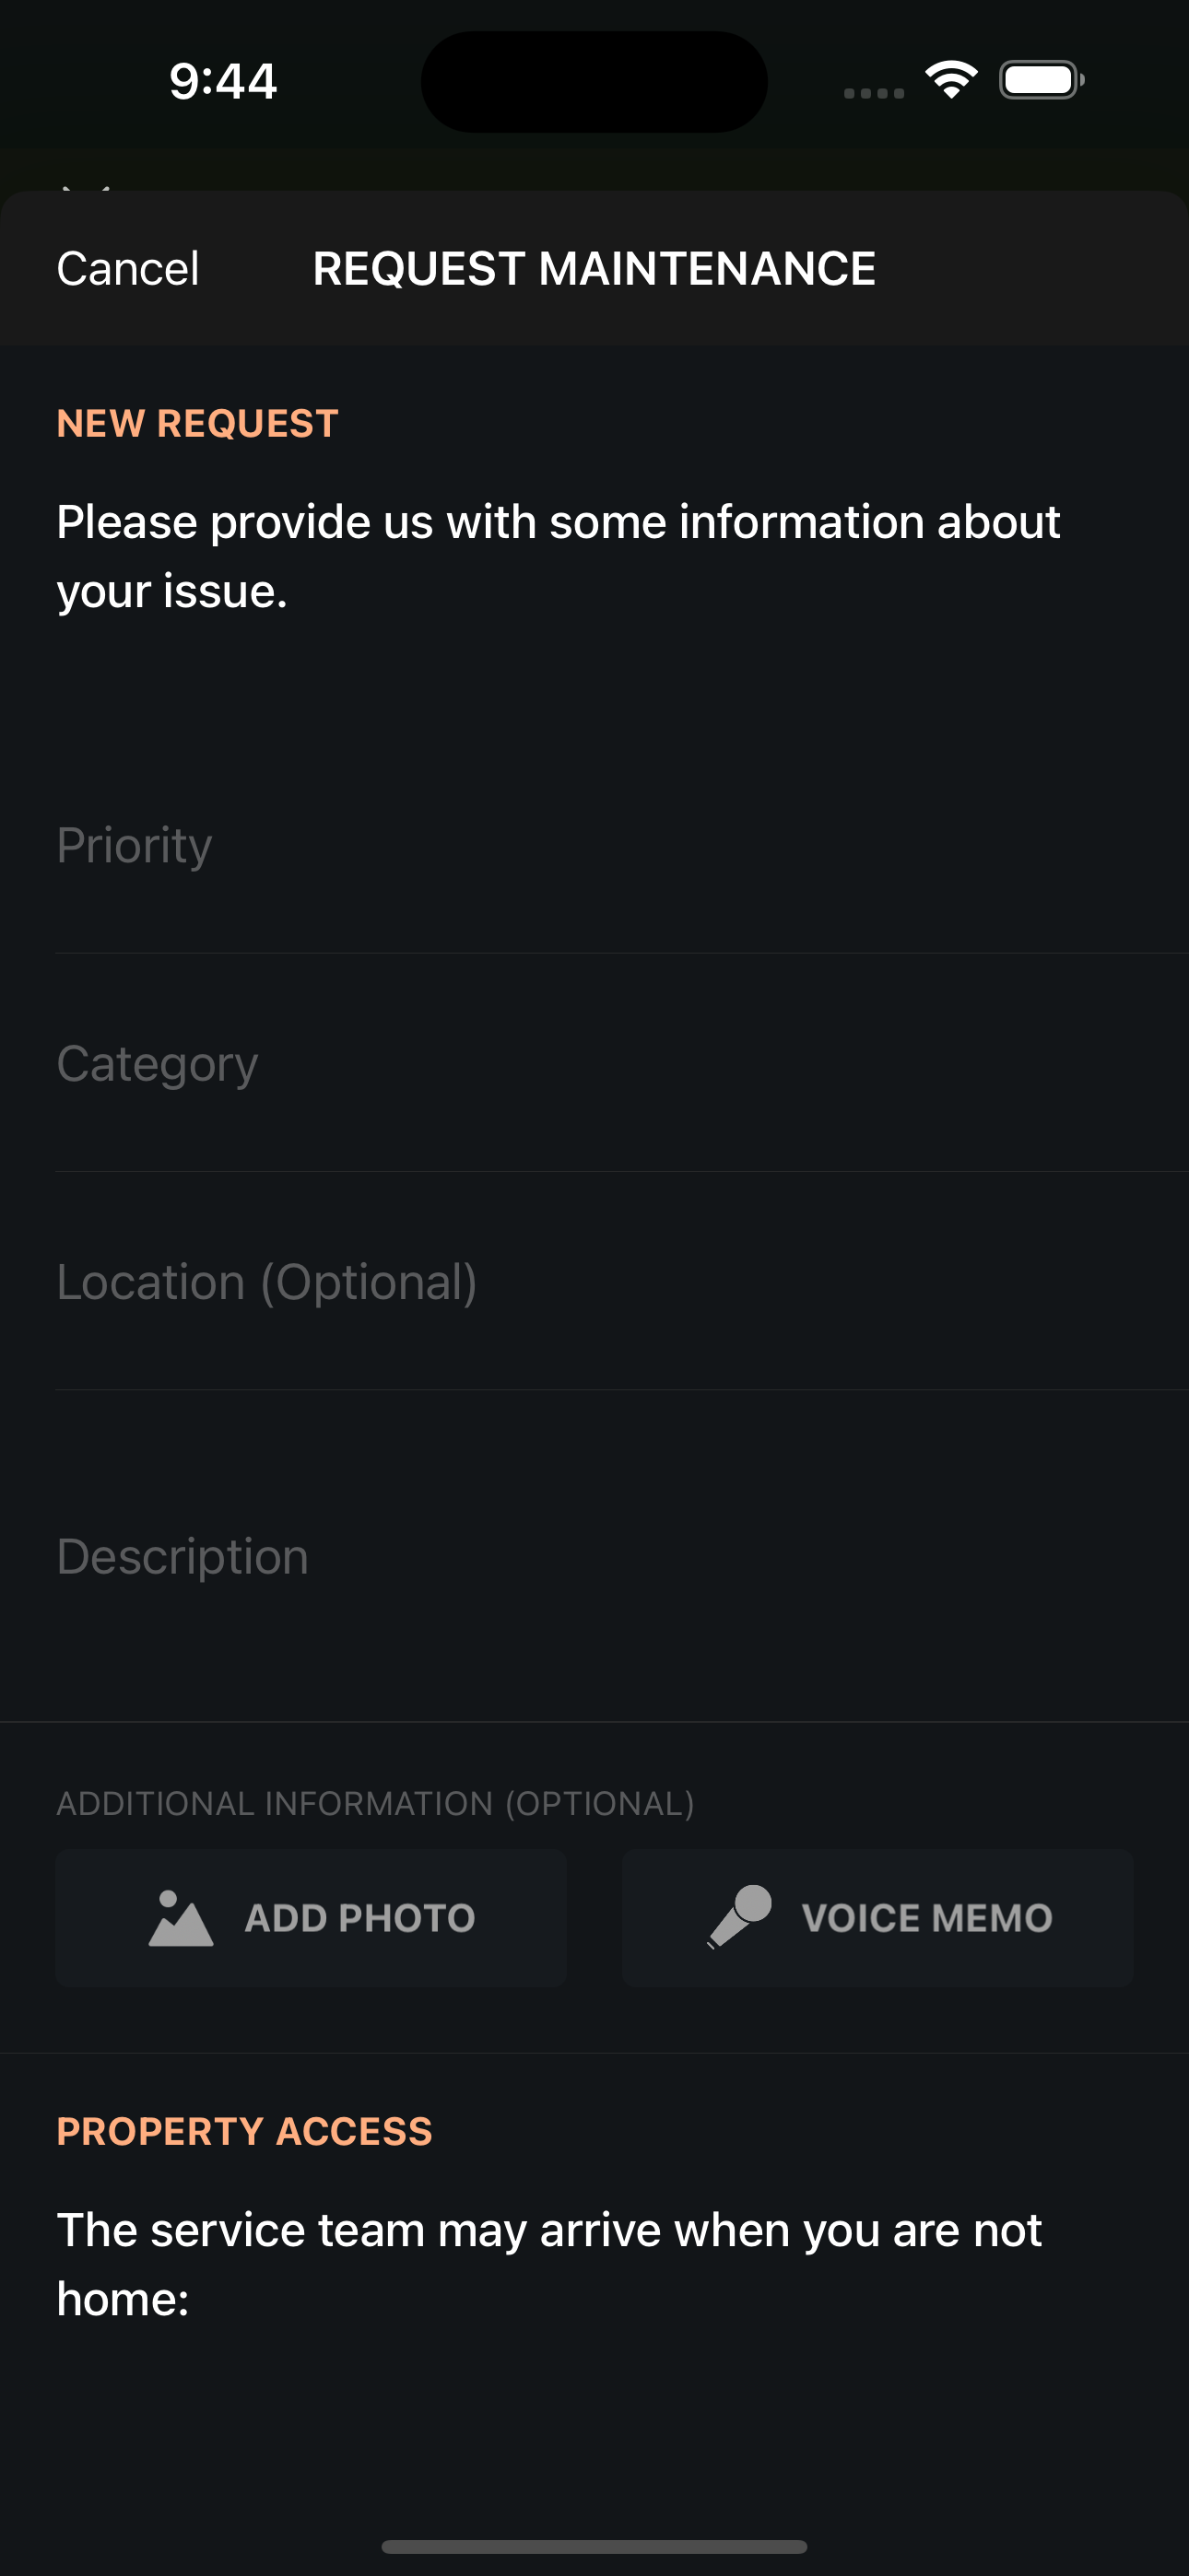Viewport: 1189px width, 2576px height.
Task: Click the VOICE MEMO button label
Action: coord(928,1918)
